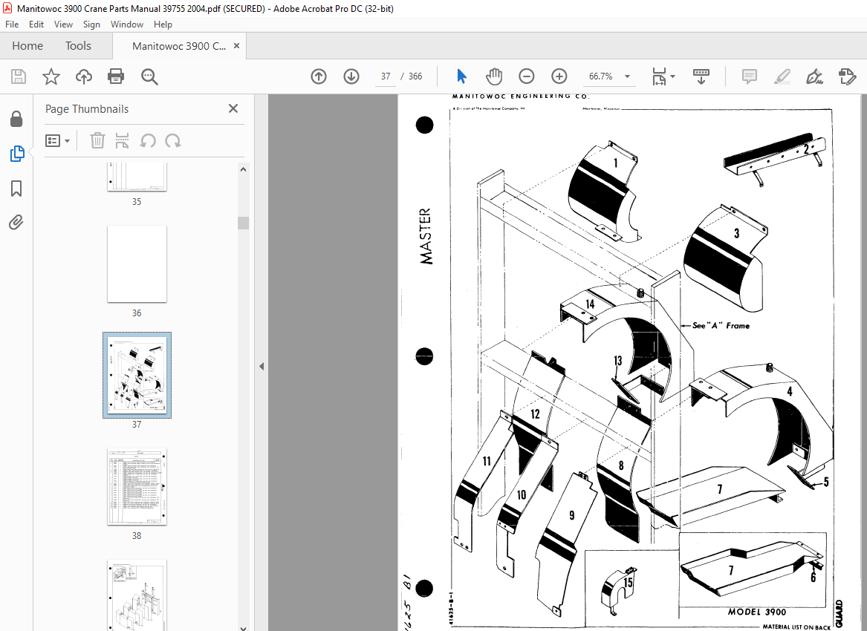Click the Save file icon
The image size is (867, 631).
[19, 76]
